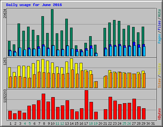This screenshot has height=127, width=163.
Task: Click the orange Sites legend label
Action: click(159, 83)
